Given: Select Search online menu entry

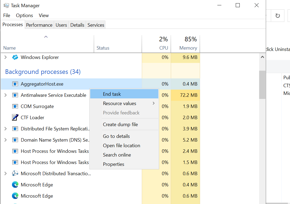Looking at the screenshot, I should (124, 155).
